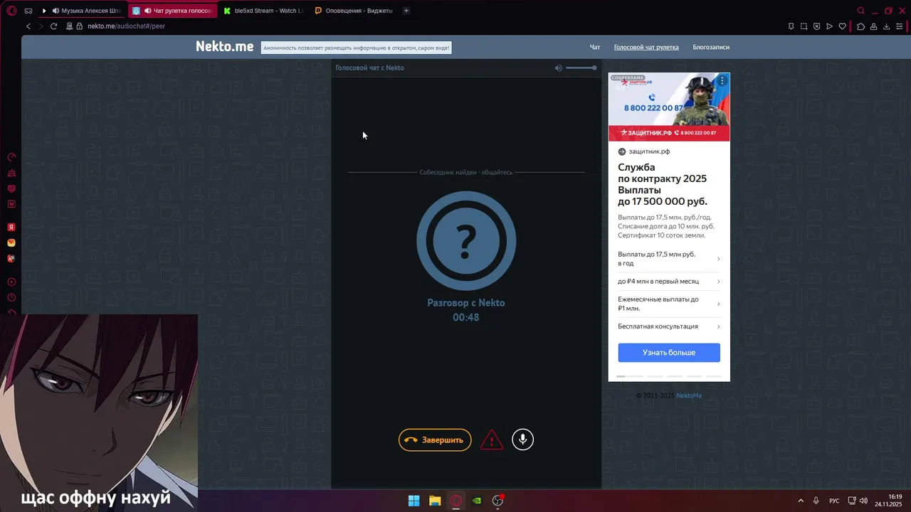Image resolution: width=911 pixels, height=512 pixels.
Task: Open the Yandex sidebar shortcut
Action: click(x=11, y=228)
